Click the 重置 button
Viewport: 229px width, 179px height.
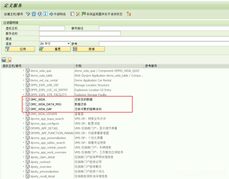[x=55, y=49]
